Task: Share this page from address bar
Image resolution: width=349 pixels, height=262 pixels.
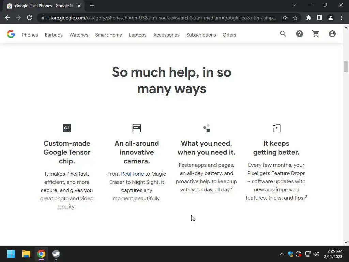Action: tap(284, 18)
